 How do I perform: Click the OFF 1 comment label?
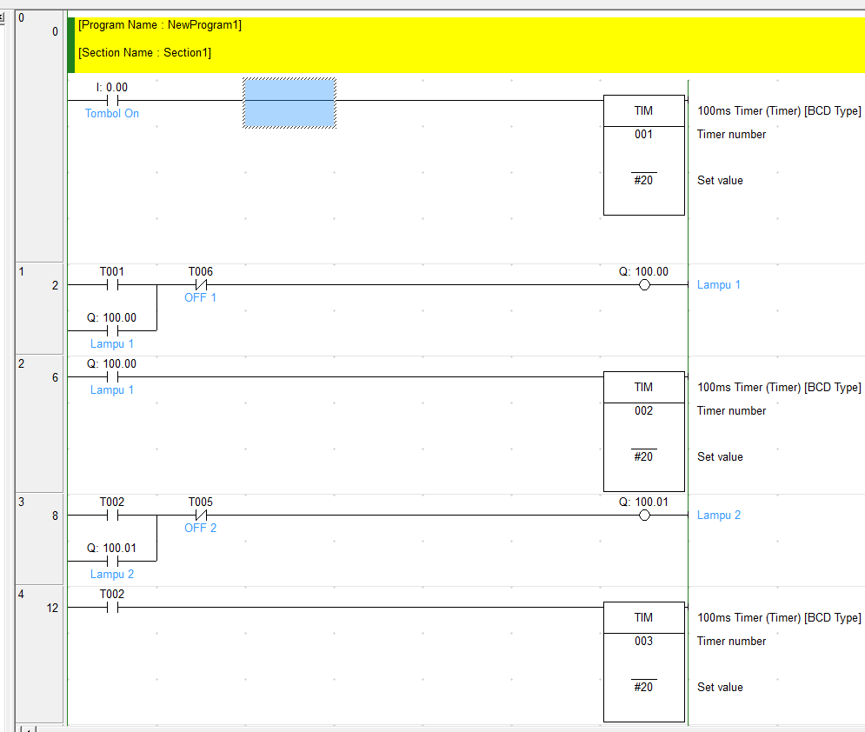pyautogui.click(x=200, y=297)
